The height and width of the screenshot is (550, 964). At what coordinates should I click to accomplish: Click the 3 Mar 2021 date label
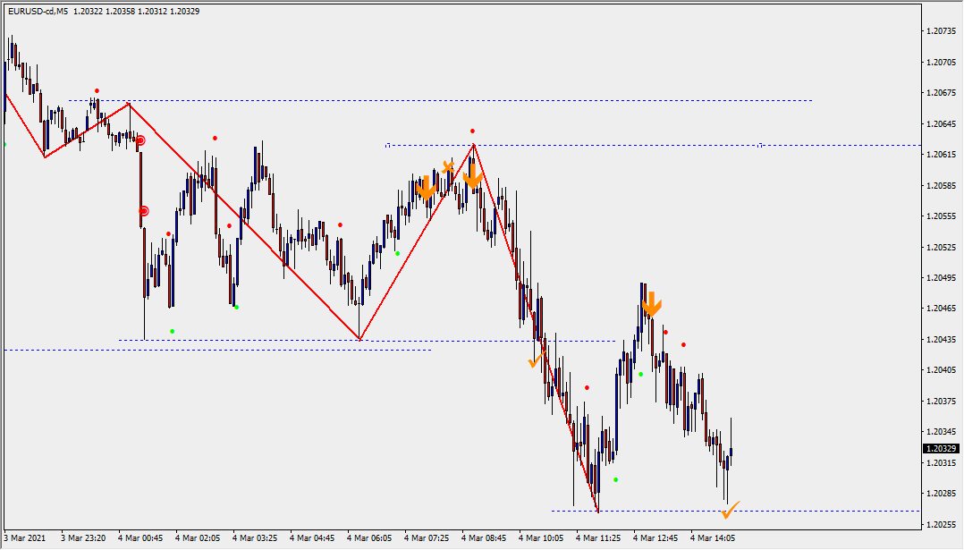(x=25, y=538)
